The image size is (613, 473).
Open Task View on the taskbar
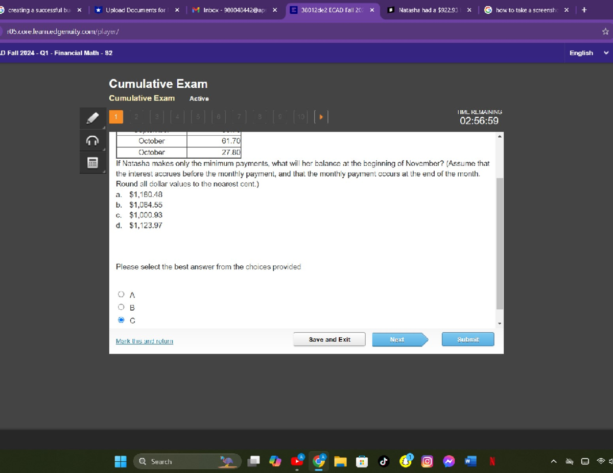pos(254,461)
